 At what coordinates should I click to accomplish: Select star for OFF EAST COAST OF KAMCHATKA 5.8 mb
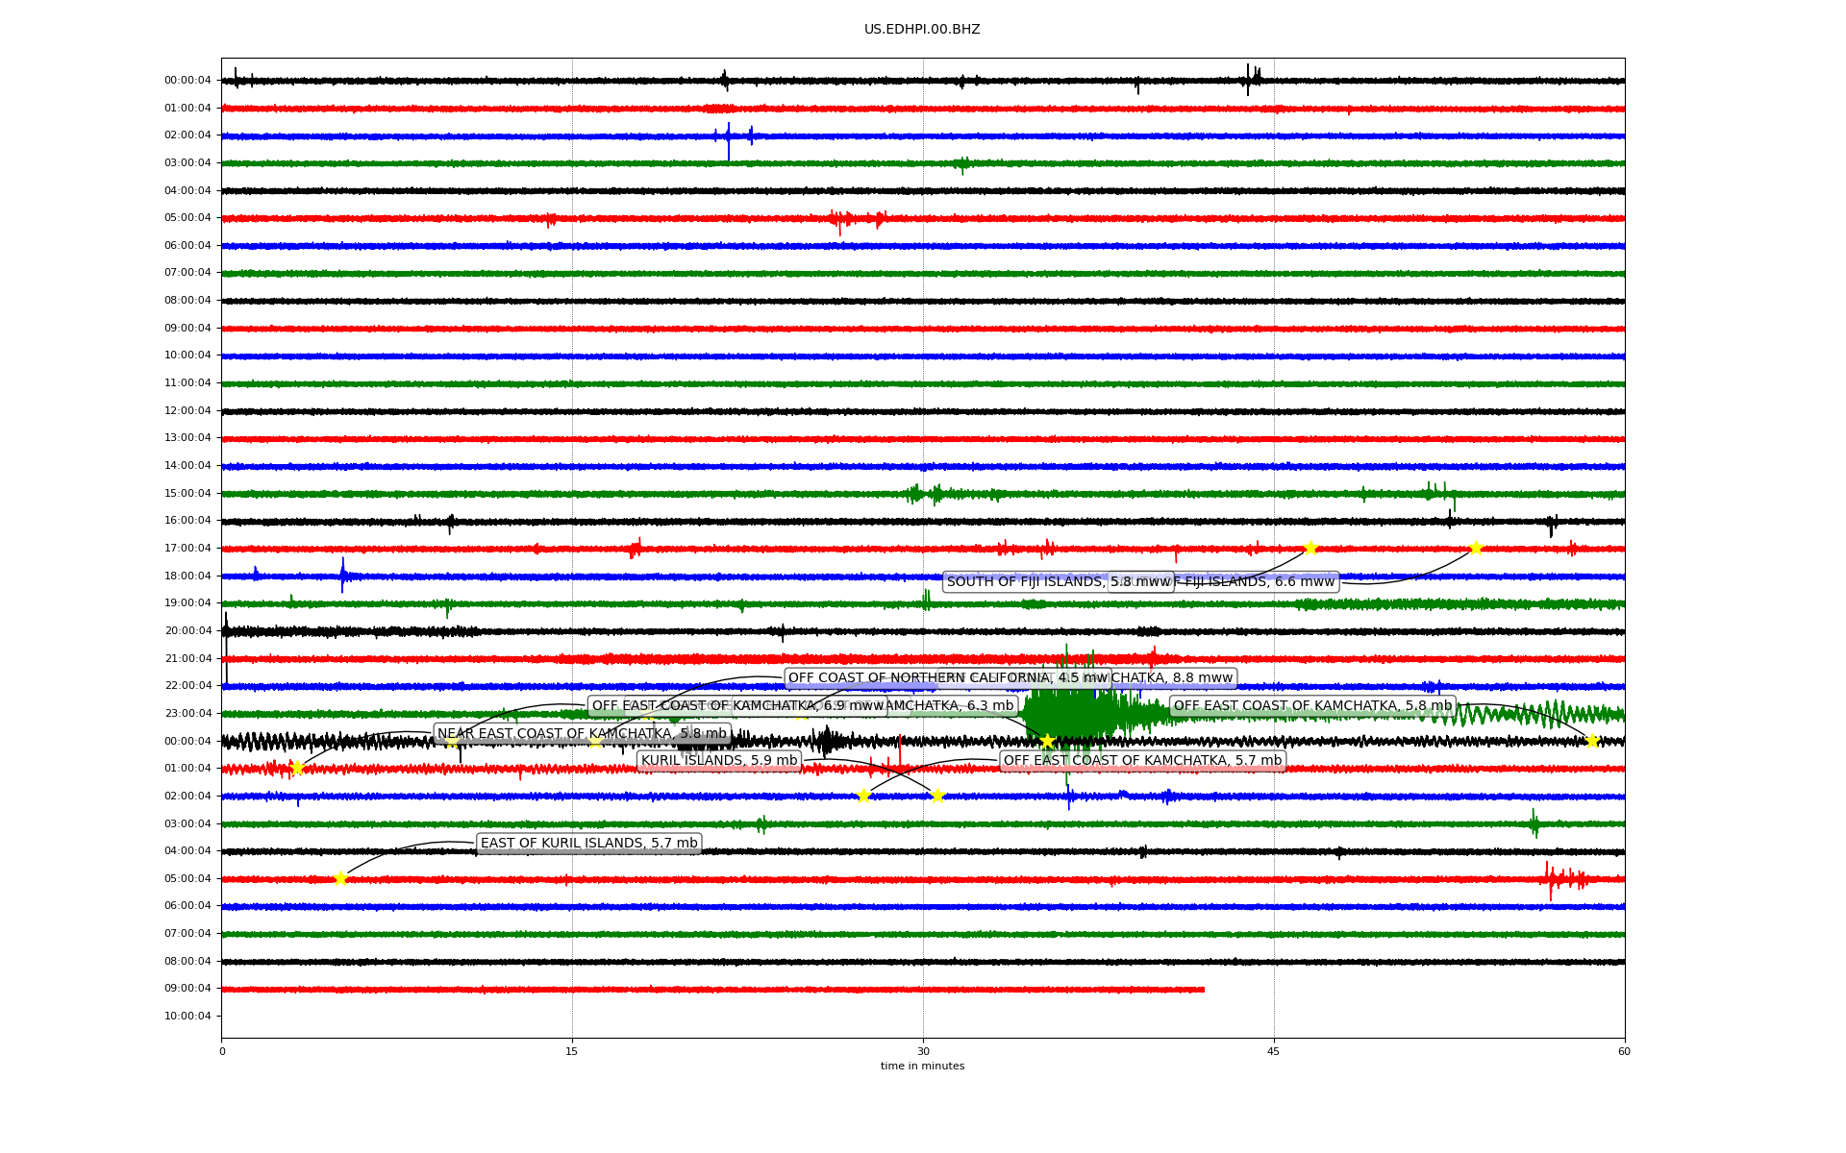point(1592,741)
